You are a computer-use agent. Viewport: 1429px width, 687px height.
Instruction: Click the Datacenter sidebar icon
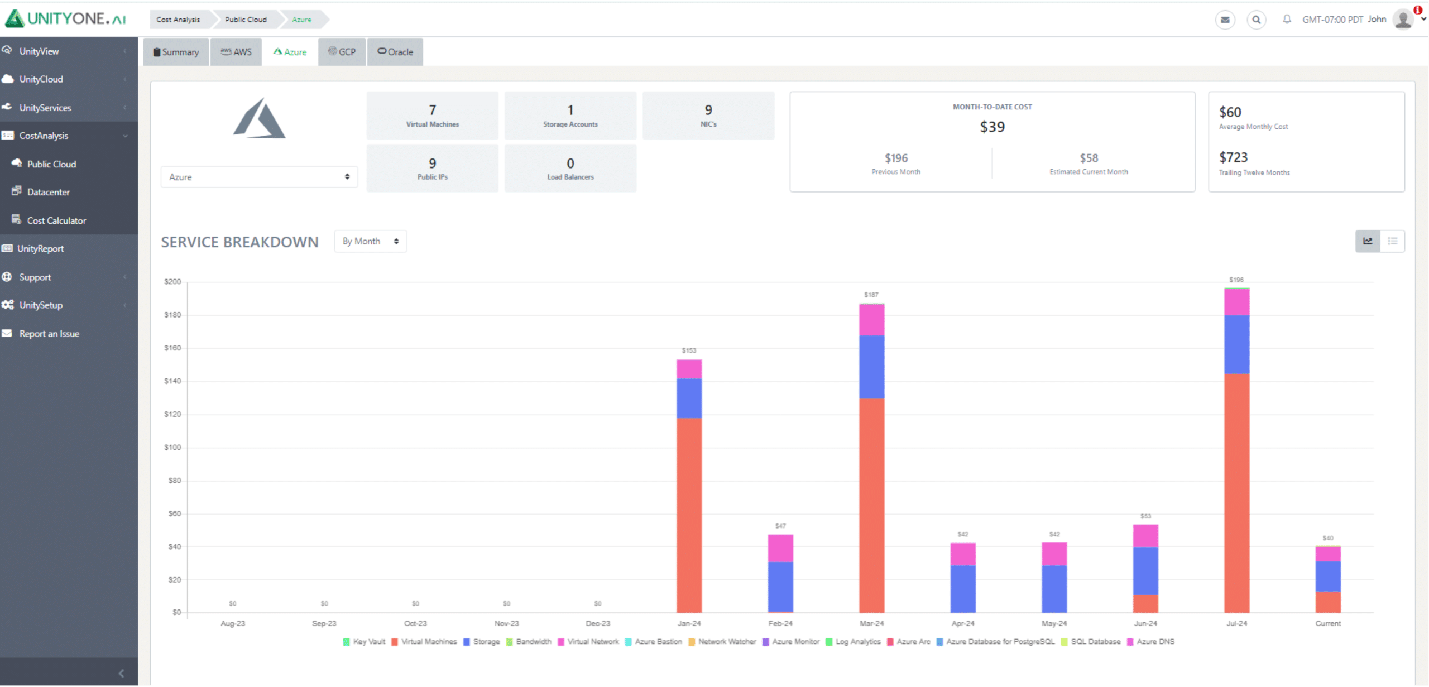pyautogui.click(x=17, y=191)
